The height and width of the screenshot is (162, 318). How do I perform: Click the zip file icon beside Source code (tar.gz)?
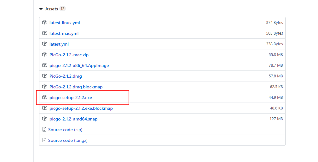(44, 140)
